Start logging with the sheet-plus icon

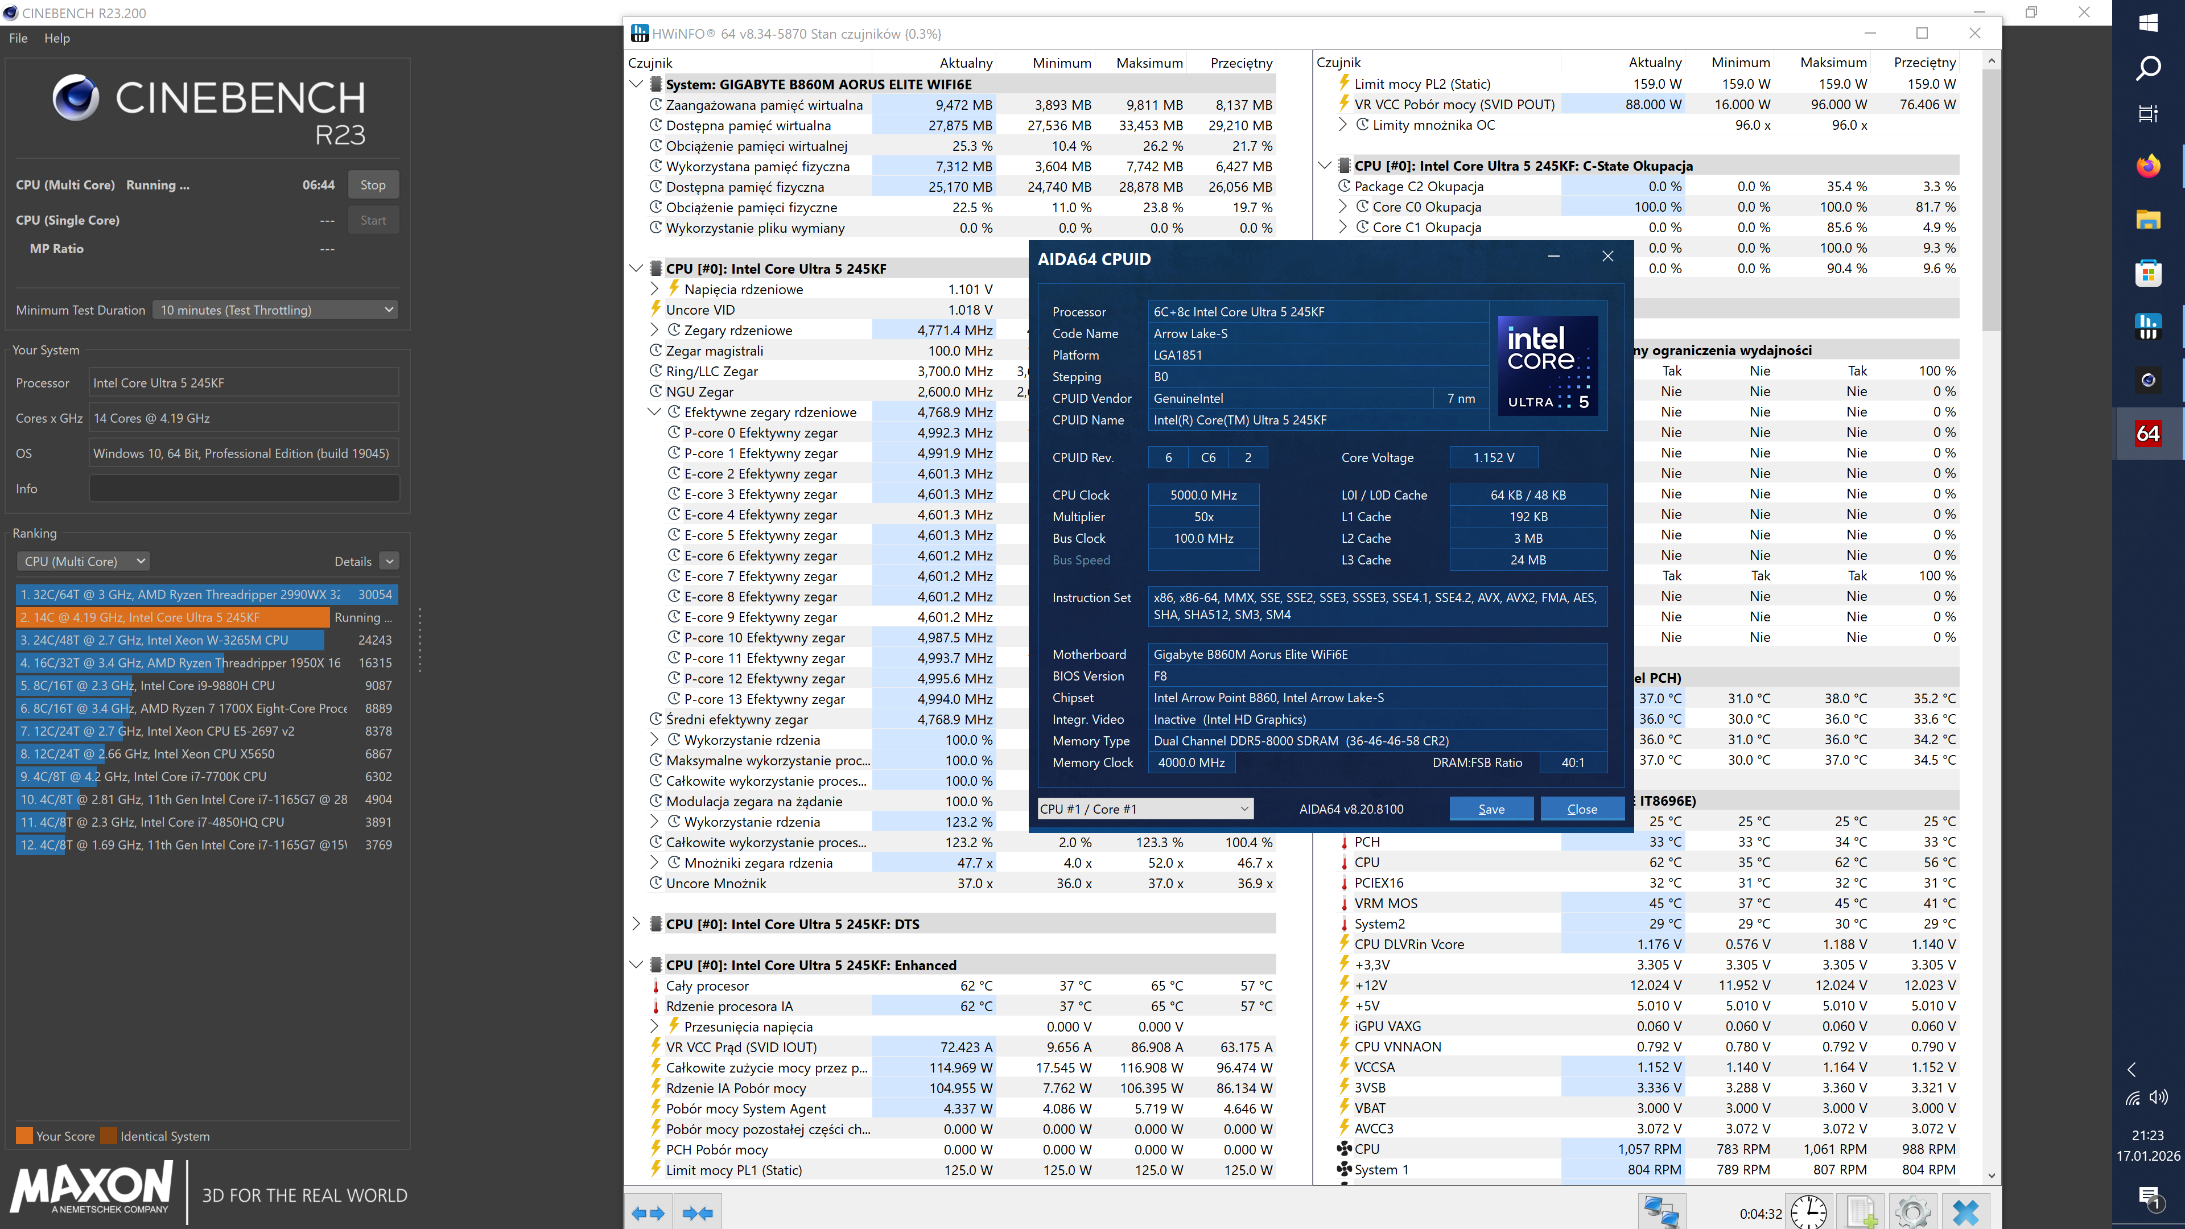coord(1861,1212)
